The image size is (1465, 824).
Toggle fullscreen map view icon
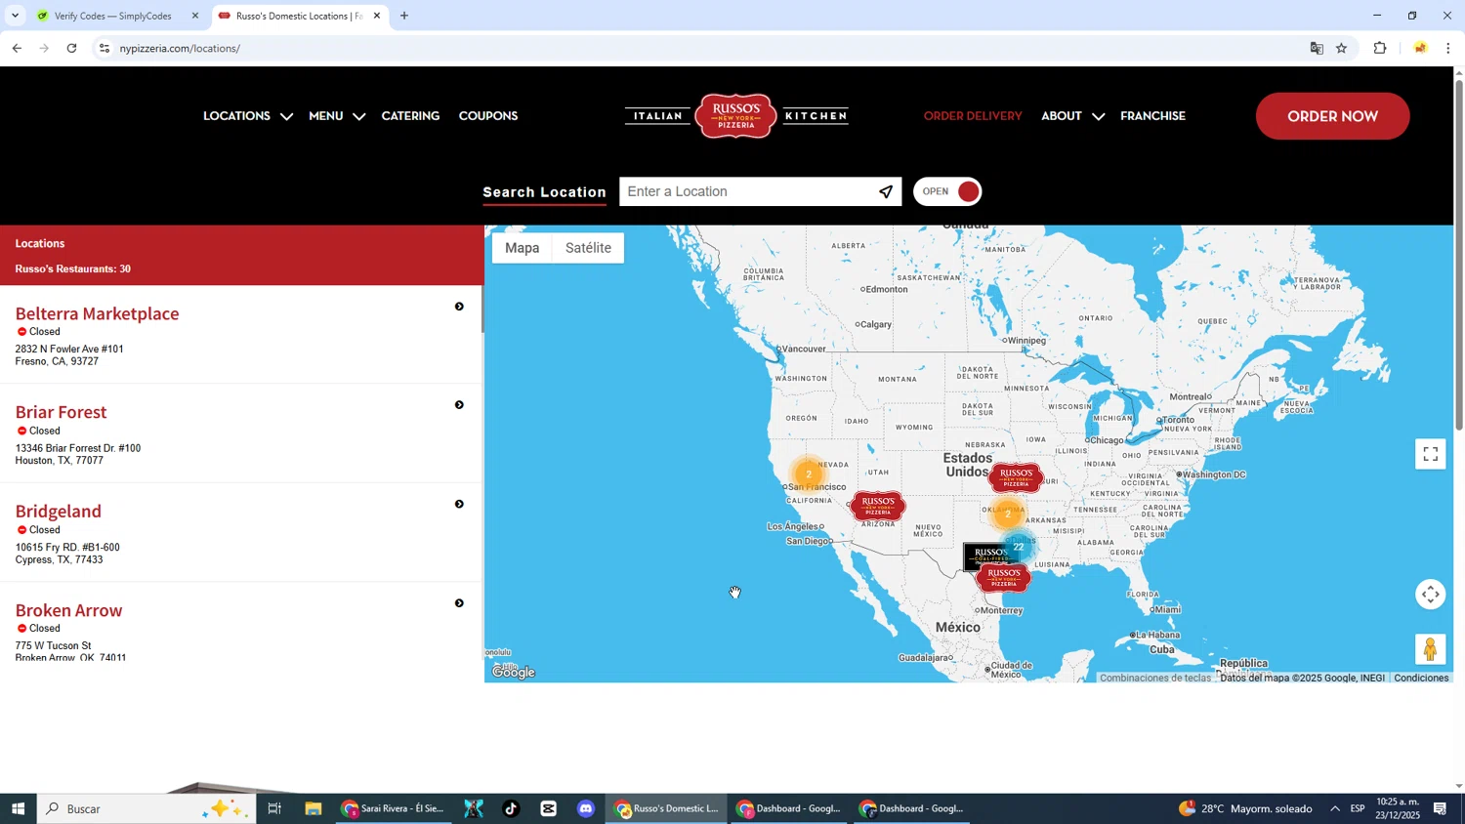click(1430, 454)
